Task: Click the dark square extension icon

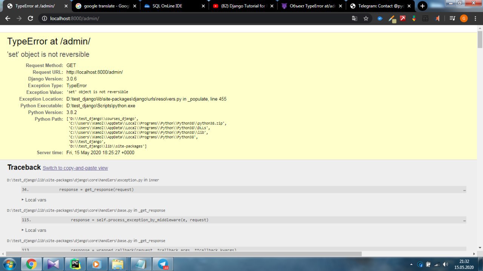Action: pos(425,18)
